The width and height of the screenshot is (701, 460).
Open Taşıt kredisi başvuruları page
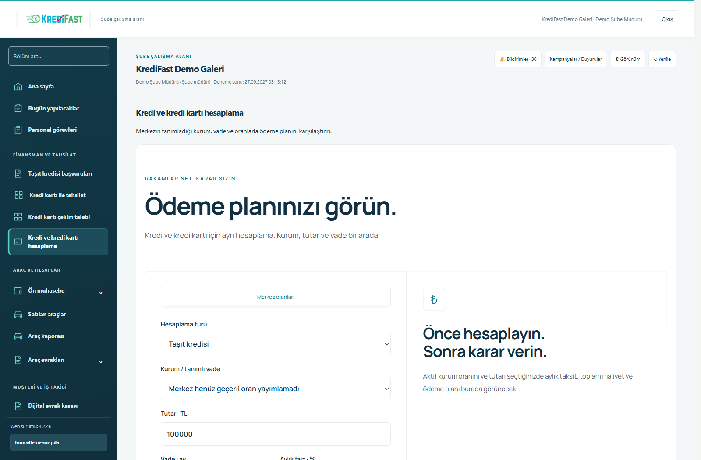click(58, 173)
